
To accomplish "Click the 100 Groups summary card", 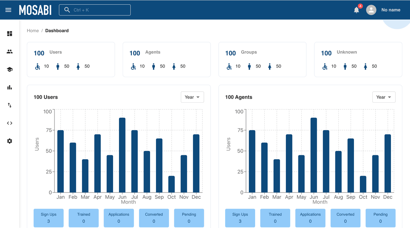I will pyautogui.click(x=262, y=60).
